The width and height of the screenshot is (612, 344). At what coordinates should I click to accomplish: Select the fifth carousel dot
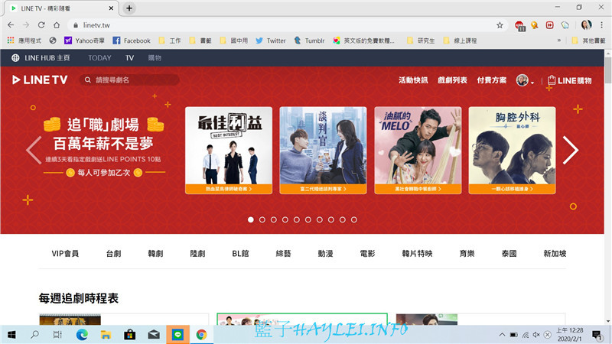297,219
